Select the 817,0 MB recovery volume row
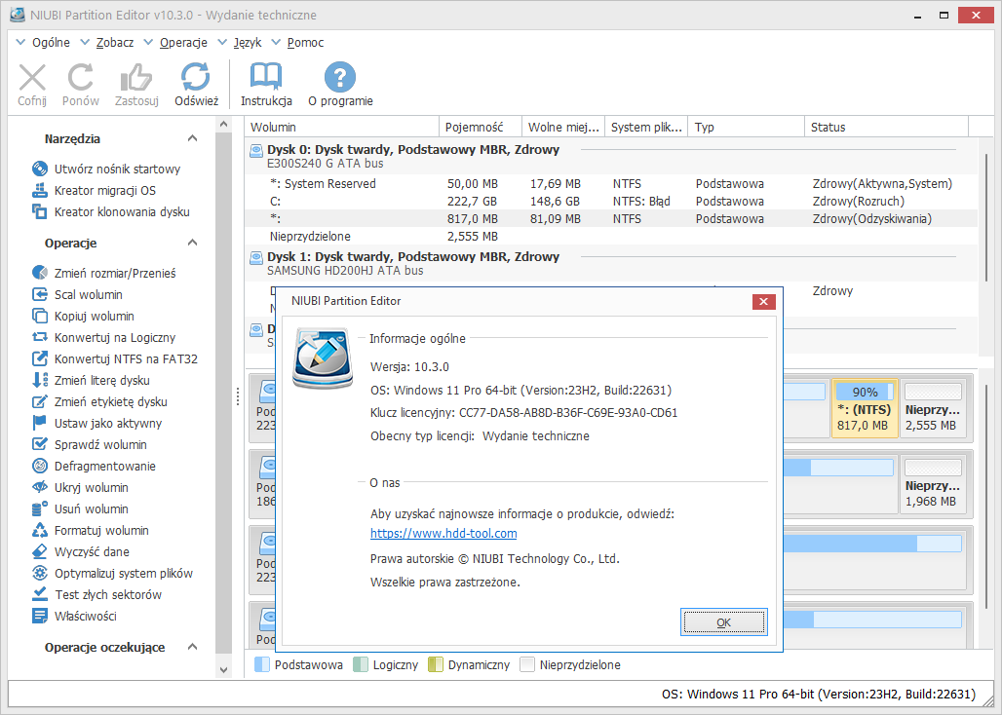Viewport: 1002px width, 715px height. coord(611,219)
